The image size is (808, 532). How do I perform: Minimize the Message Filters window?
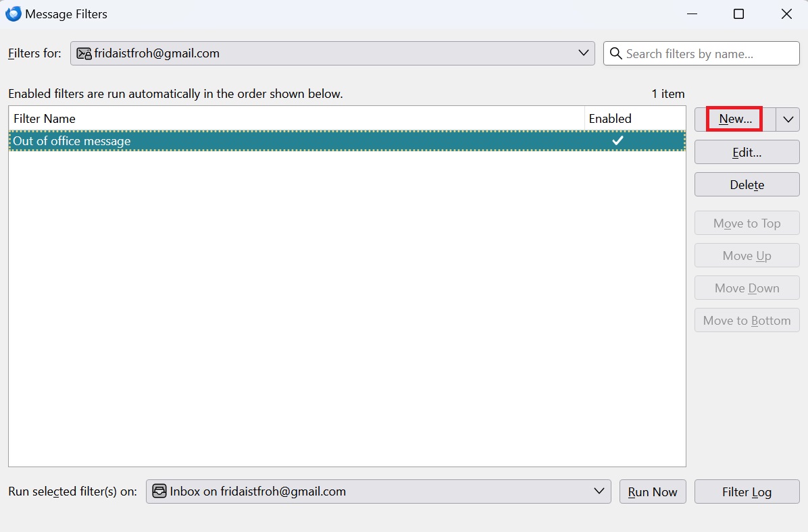692,14
